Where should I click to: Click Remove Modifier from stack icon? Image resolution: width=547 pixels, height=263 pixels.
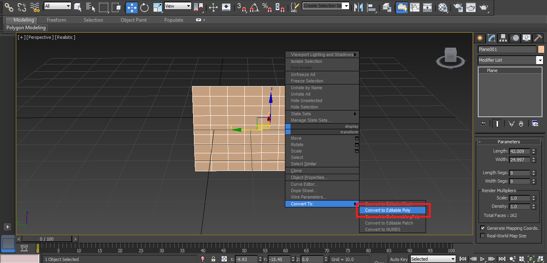point(521,124)
